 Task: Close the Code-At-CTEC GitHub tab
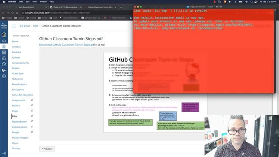pos(81,7)
